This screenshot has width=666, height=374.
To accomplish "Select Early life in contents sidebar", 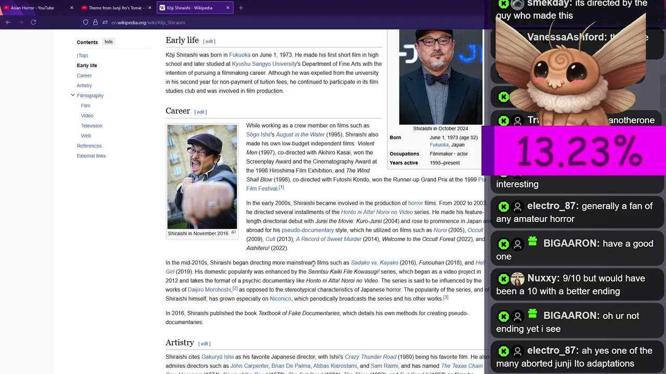I will click(87, 65).
